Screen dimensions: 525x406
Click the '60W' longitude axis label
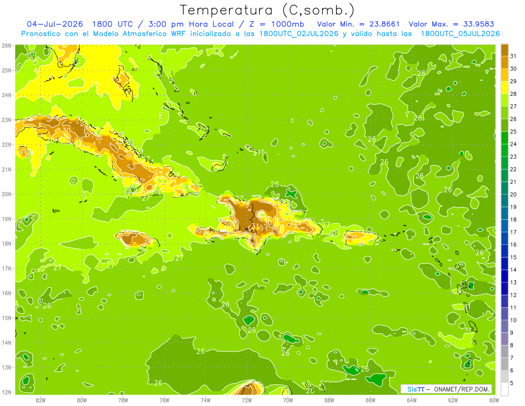[494, 400]
